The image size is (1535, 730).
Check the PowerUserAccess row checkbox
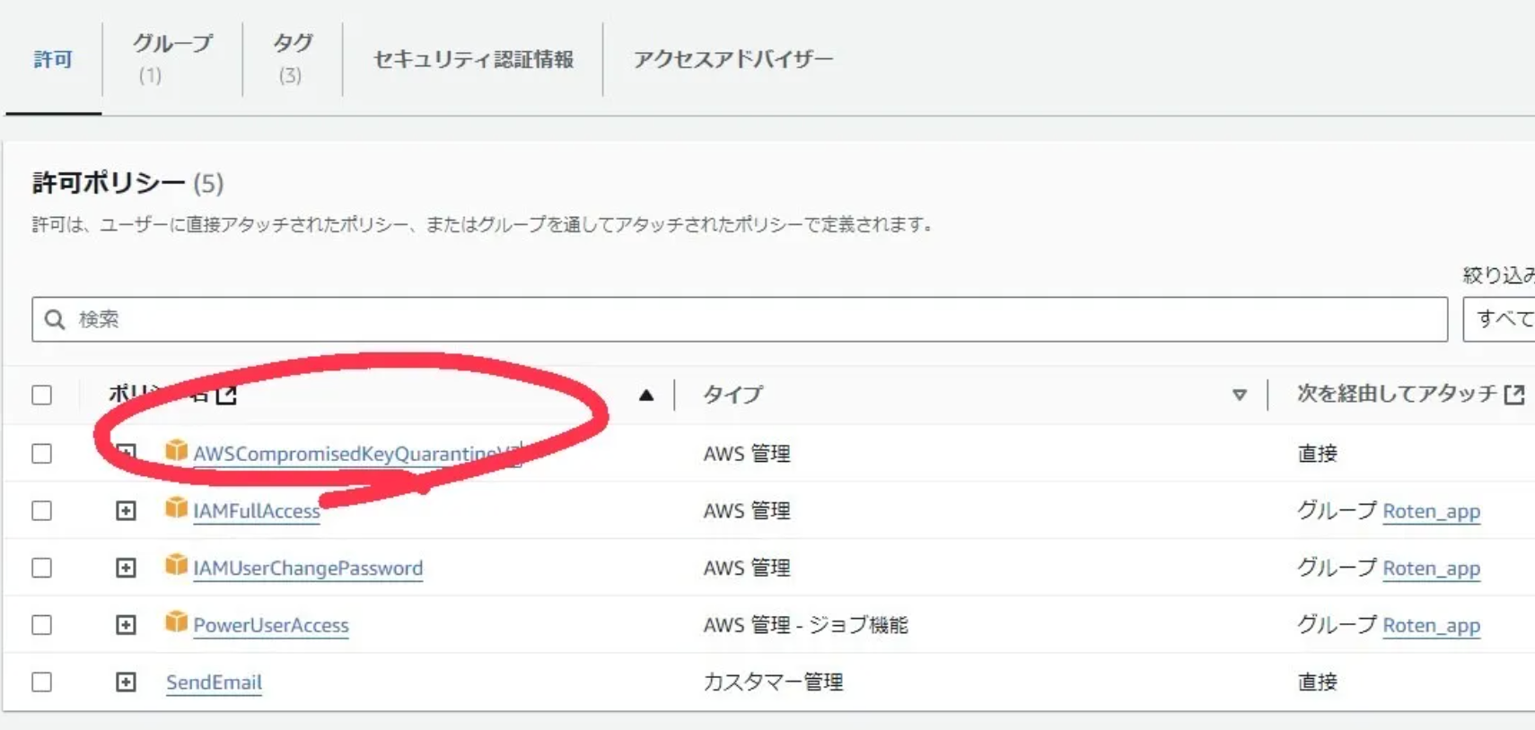pos(42,625)
